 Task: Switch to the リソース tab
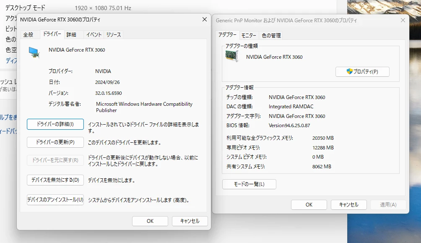(x=114, y=35)
